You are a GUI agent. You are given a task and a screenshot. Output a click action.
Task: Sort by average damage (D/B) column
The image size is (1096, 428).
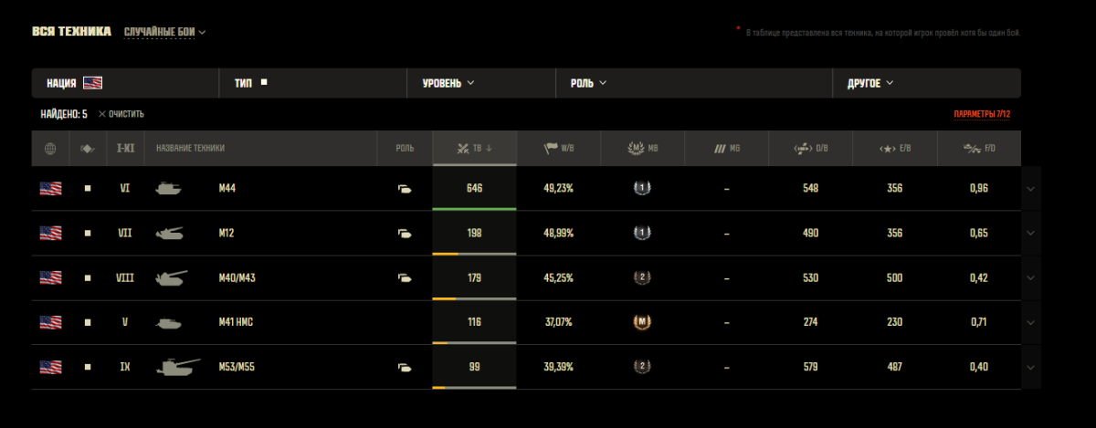point(810,148)
